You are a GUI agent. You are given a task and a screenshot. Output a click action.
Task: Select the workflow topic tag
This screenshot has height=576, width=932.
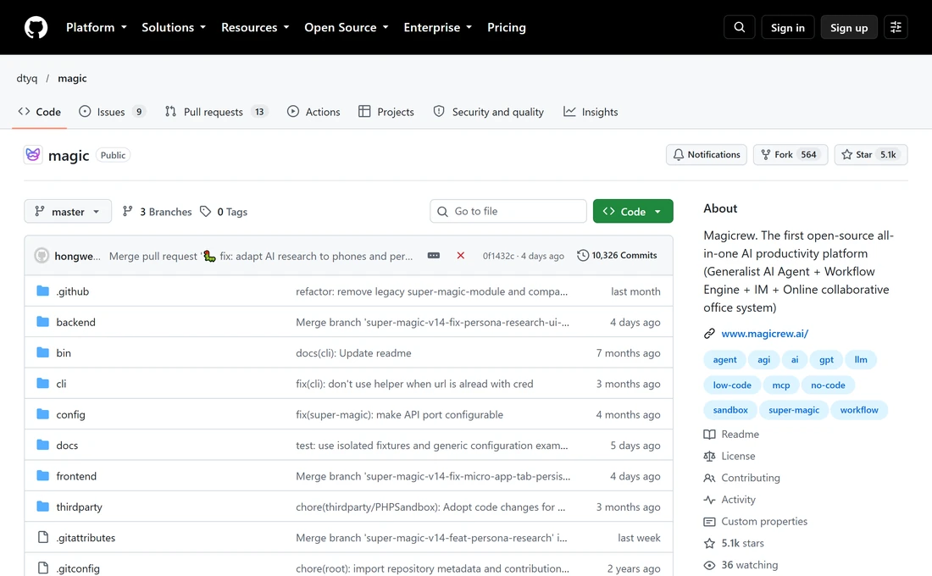pyautogui.click(x=859, y=410)
